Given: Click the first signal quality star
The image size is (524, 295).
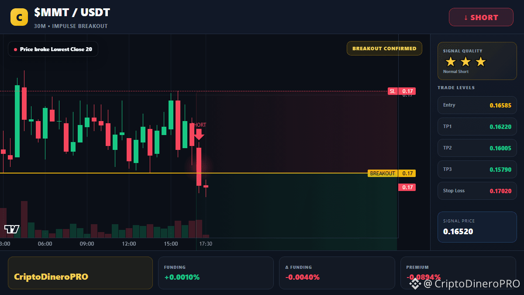Looking at the screenshot, I should coord(451,62).
